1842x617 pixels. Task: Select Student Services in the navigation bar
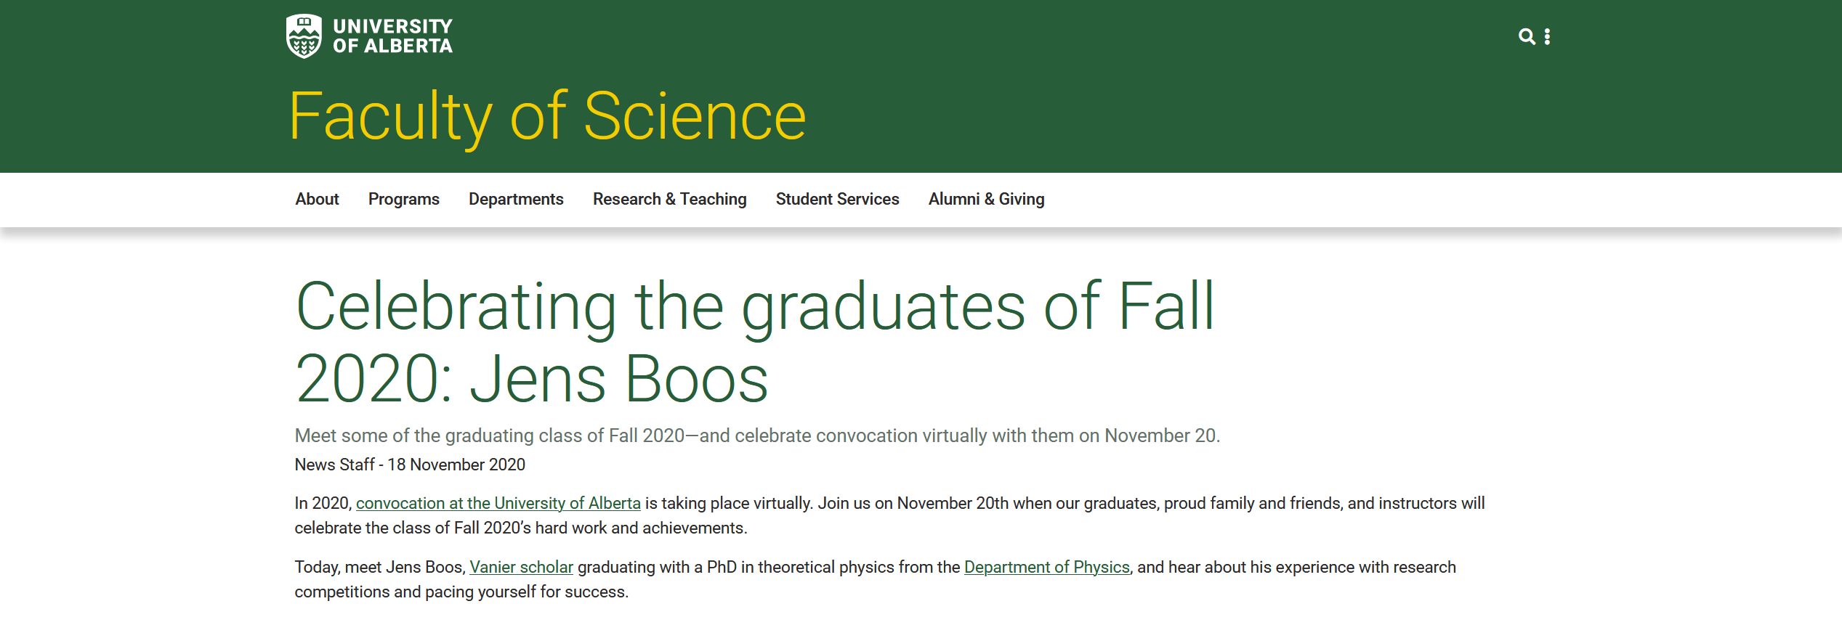click(x=837, y=199)
